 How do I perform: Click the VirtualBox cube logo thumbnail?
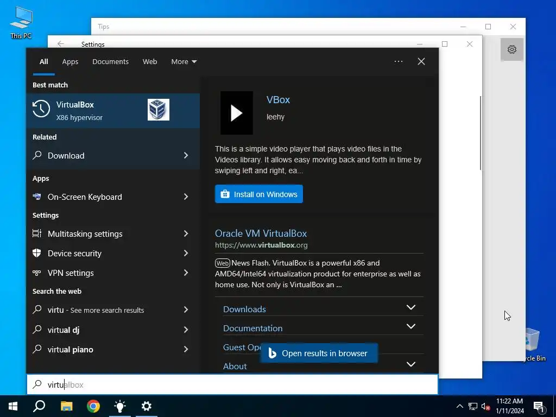tap(158, 110)
